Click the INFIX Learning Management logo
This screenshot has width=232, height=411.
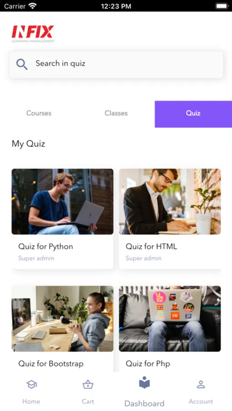tap(33, 33)
